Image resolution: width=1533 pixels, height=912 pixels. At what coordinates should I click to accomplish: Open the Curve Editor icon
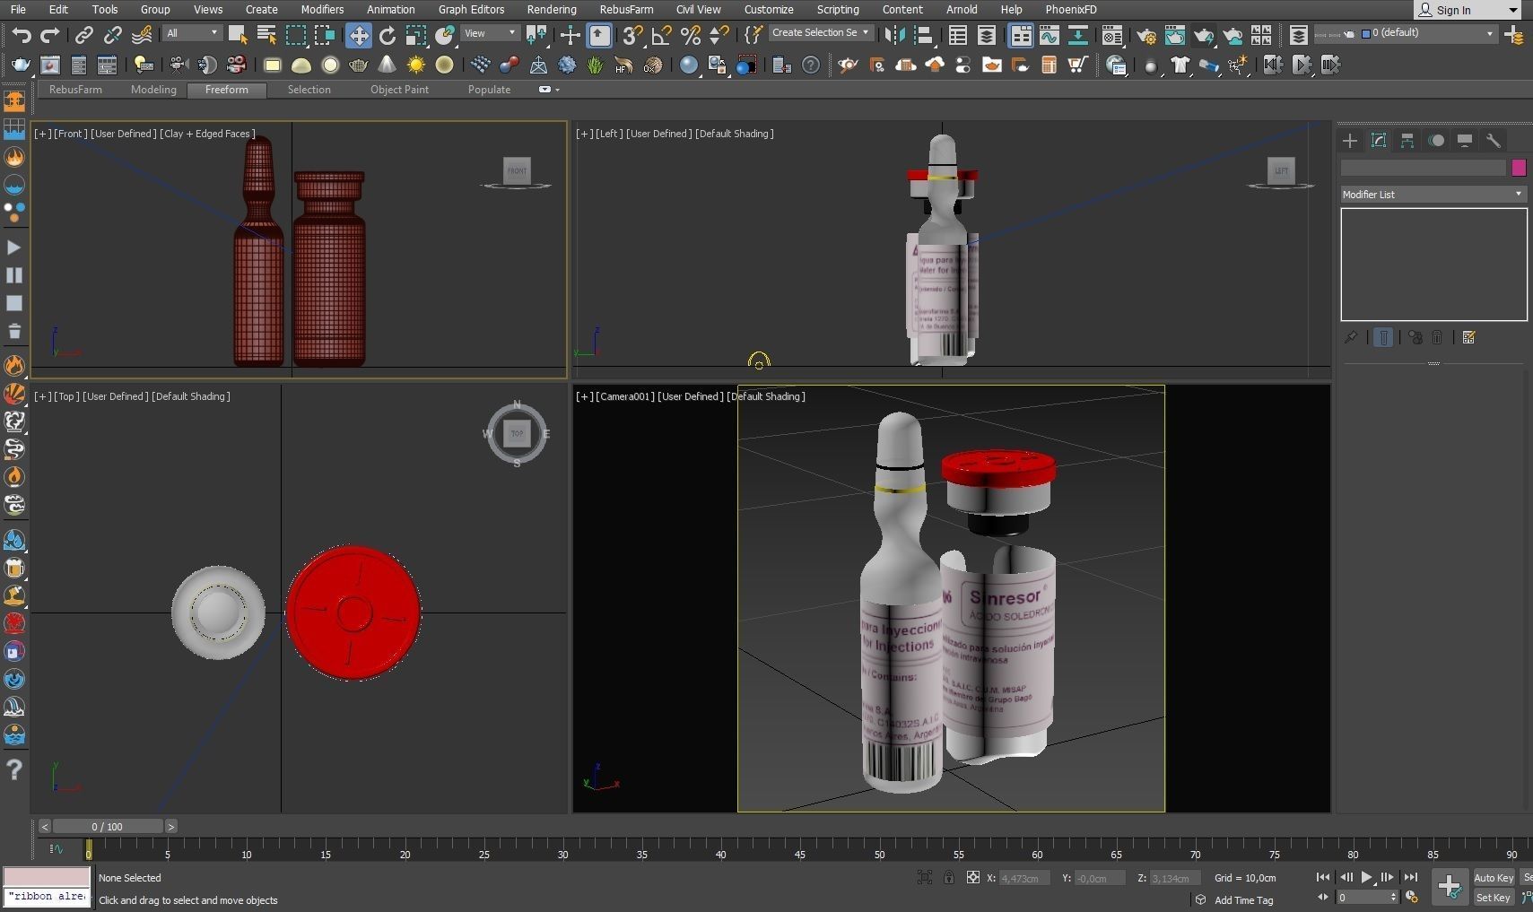pyautogui.click(x=1049, y=35)
